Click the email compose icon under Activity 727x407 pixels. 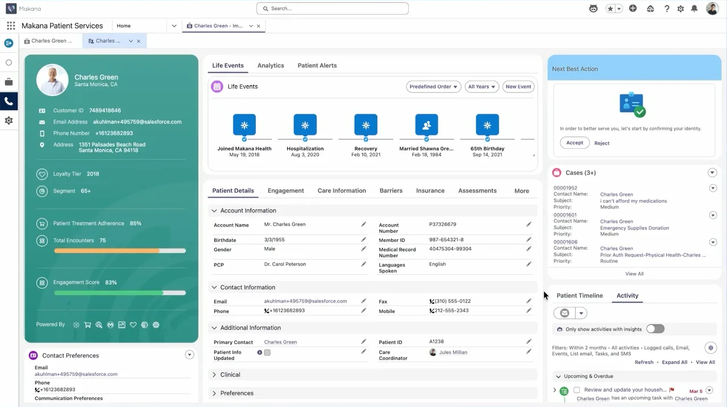(563, 313)
